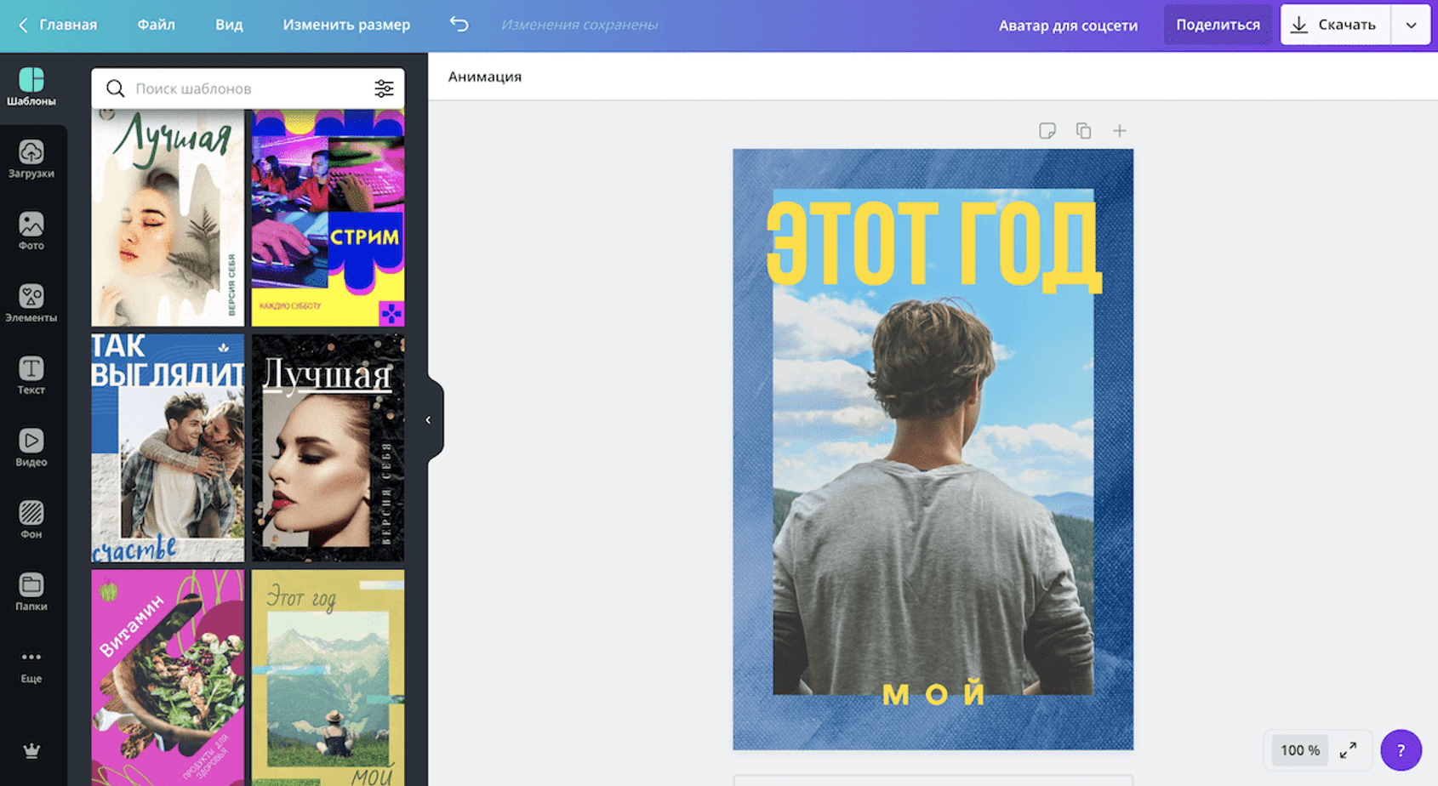This screenshot has width=1438, height=786.
Task: Add a new page with plus icon
Action: point(1119,131)
